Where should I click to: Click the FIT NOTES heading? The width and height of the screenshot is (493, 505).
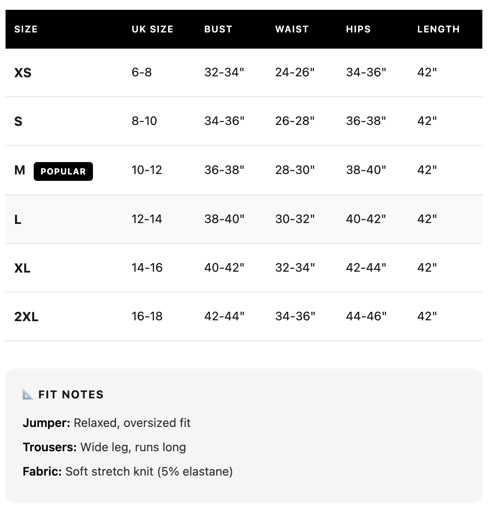point(71,395)
